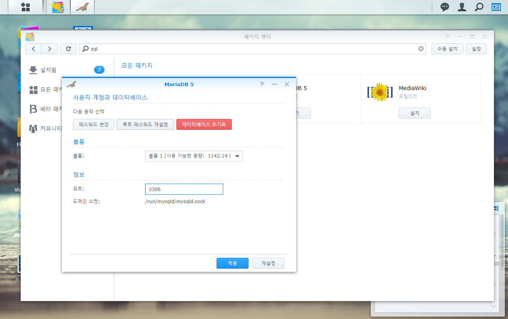Screen dimensions: 508x319
Task: Click the 모든 패키지 heading in results pane
Action: coord(137,66)
